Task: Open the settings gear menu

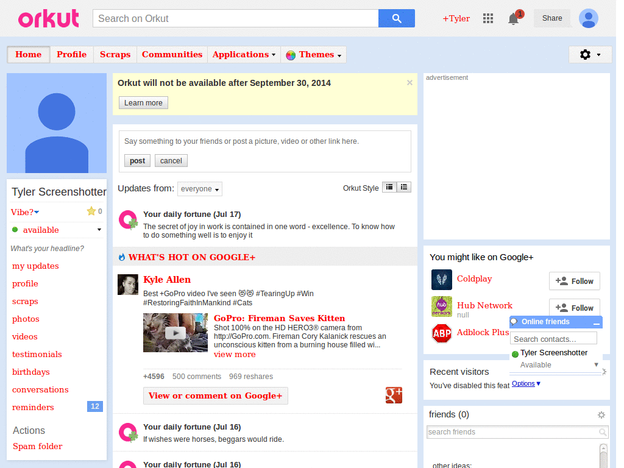Action: 590,54
